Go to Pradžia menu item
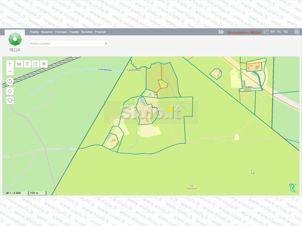 coord(34,32)
